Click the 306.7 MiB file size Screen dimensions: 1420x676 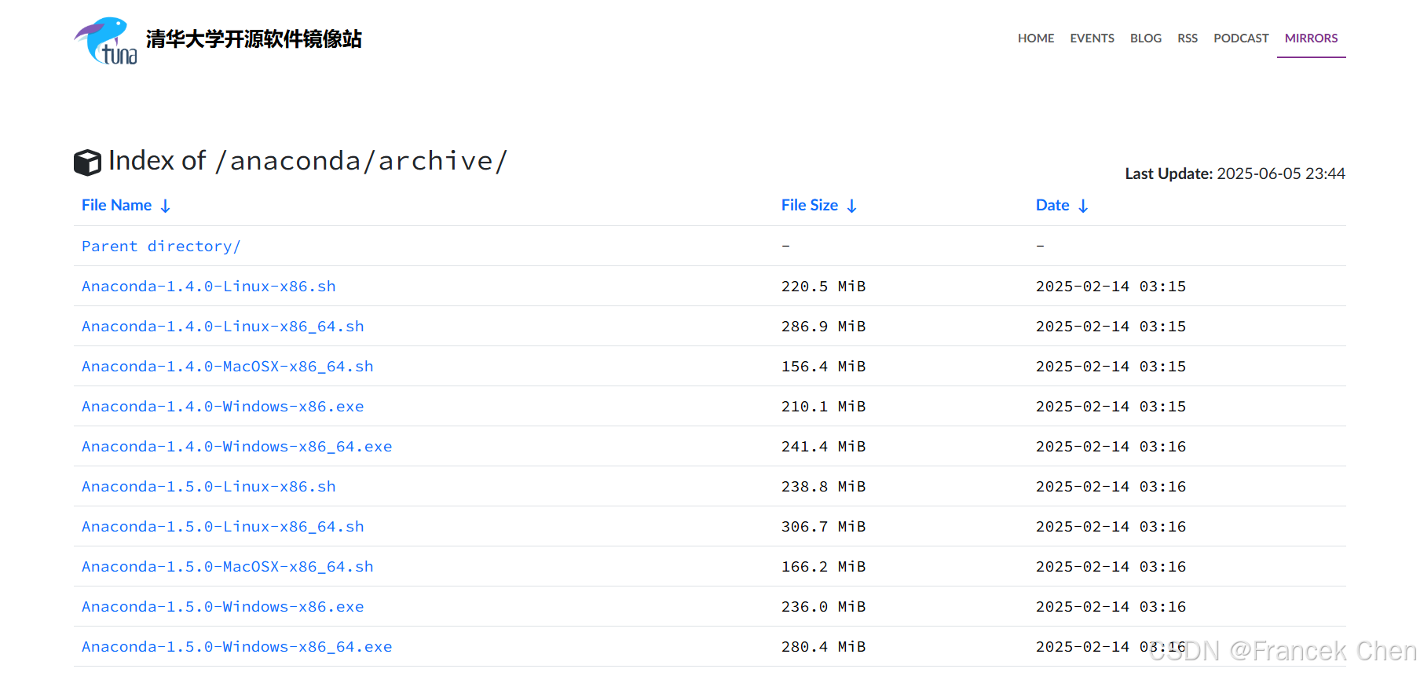(823, 527)
